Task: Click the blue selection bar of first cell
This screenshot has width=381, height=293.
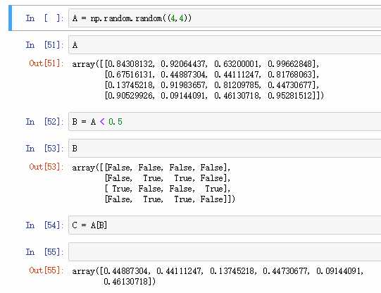Action: point(10,18)
